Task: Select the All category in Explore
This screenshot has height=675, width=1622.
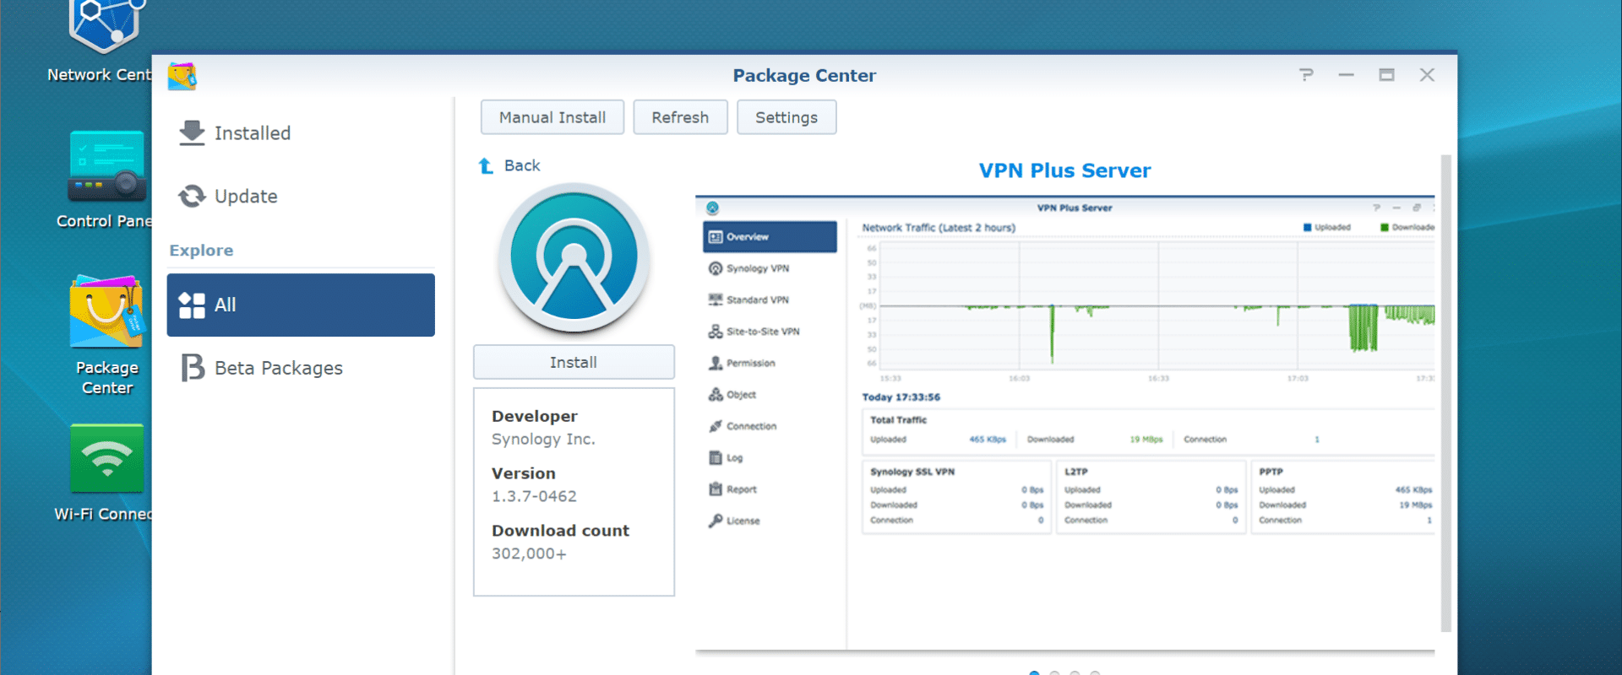Action: pyautogui.click(x=301, y=305)
